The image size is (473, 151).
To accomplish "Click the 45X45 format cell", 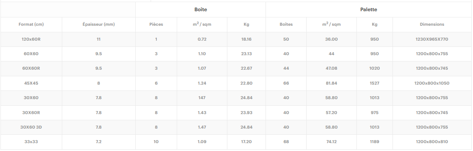I will pyautogui.click(x=31, y=83).
